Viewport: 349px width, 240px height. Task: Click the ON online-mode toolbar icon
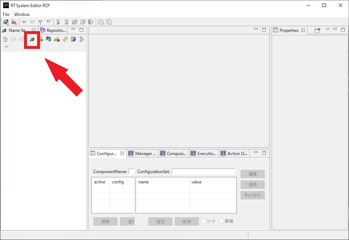(x=6, y=22)
